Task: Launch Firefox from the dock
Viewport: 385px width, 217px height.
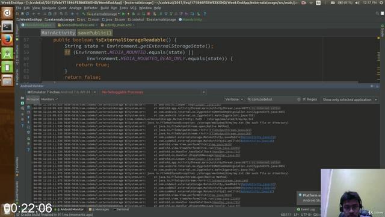Action: pyautogui.click(x=7, y=40)
